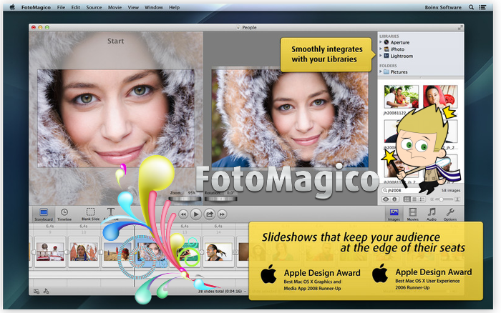Click the Finish stage image on the right
The width and height of the screenshot is (501, 313).
point(290,119)
